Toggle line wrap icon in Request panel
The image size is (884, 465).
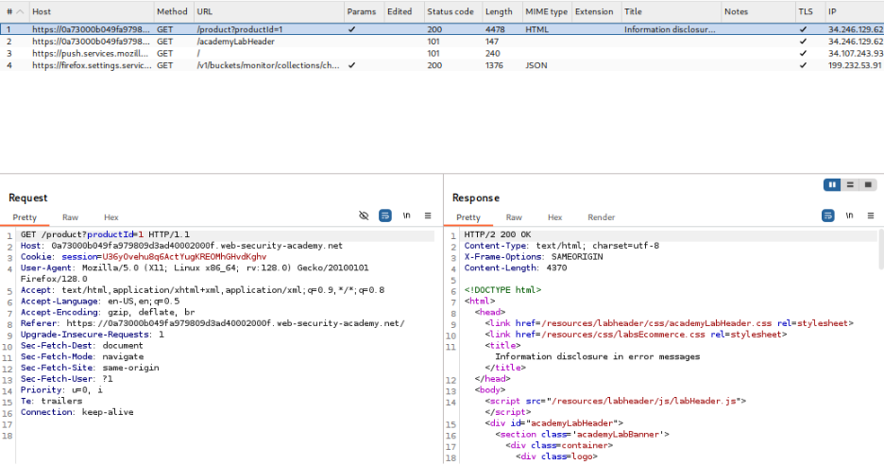[x=385, y=215]
